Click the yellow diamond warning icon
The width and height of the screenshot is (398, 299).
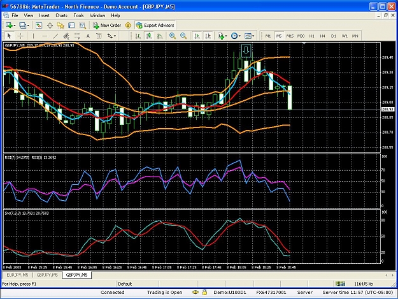[x=128, y=25]
